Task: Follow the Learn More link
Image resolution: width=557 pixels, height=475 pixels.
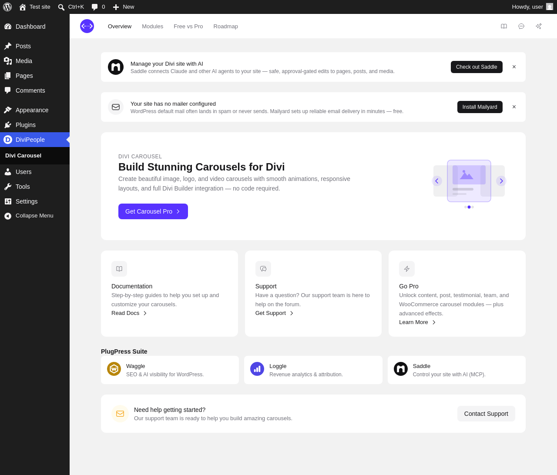Action: tap(418, 322)
